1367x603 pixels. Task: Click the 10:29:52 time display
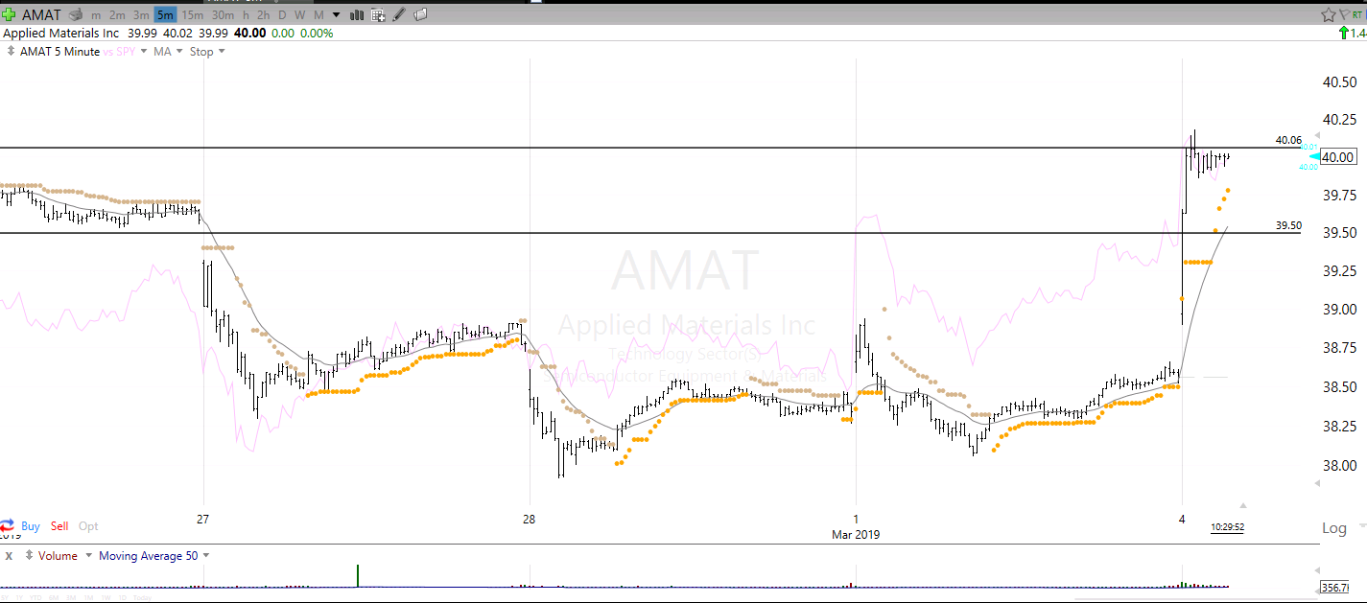point(1227,526)
